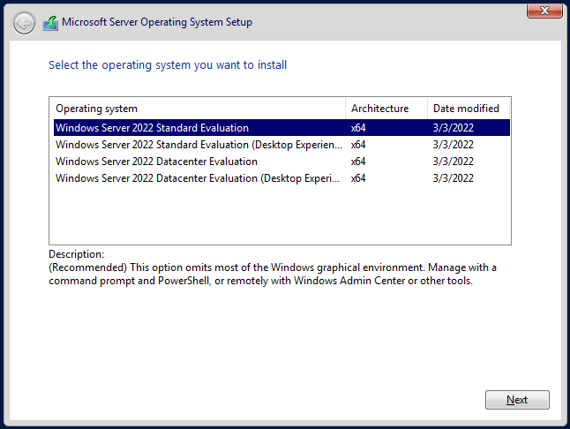Select Windows Server 2022 Standard Evaluation row
Image resolution: width=570 pixels, height=429 pixels.
(281, 128)
